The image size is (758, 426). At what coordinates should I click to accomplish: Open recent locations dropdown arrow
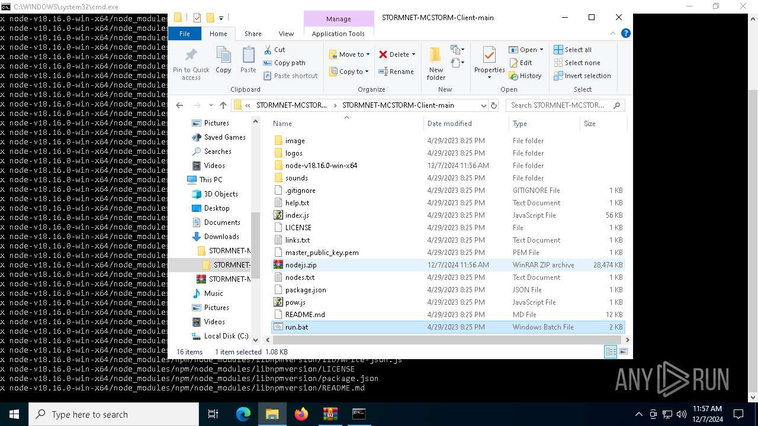(210, 105)
